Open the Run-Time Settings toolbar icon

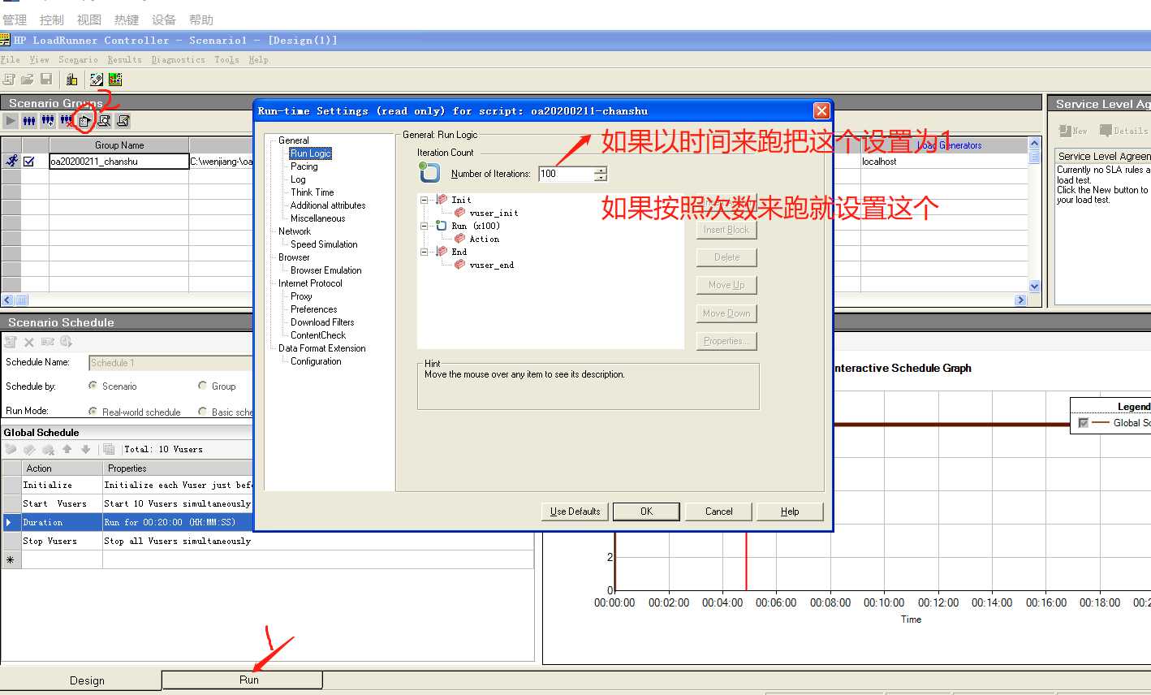click(x=84, y=121)
